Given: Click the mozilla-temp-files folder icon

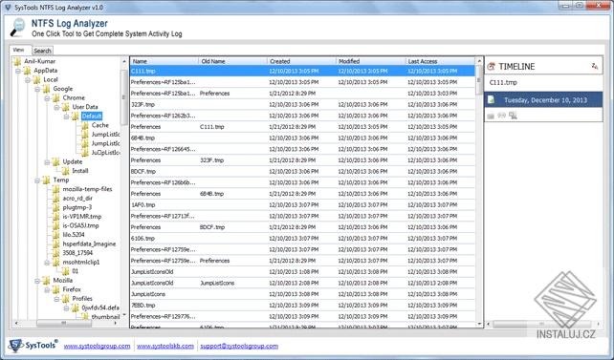Looking at the screenshot, I should [56, 189].
